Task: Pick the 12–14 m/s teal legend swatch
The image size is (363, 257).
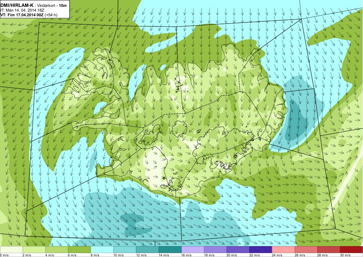Action: coord(147,250)
